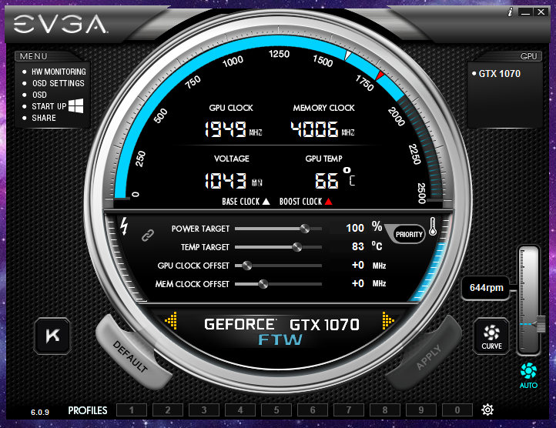Select profile slot 7
Viewport: 556px width, 428px height.
(x=349, y=410)
